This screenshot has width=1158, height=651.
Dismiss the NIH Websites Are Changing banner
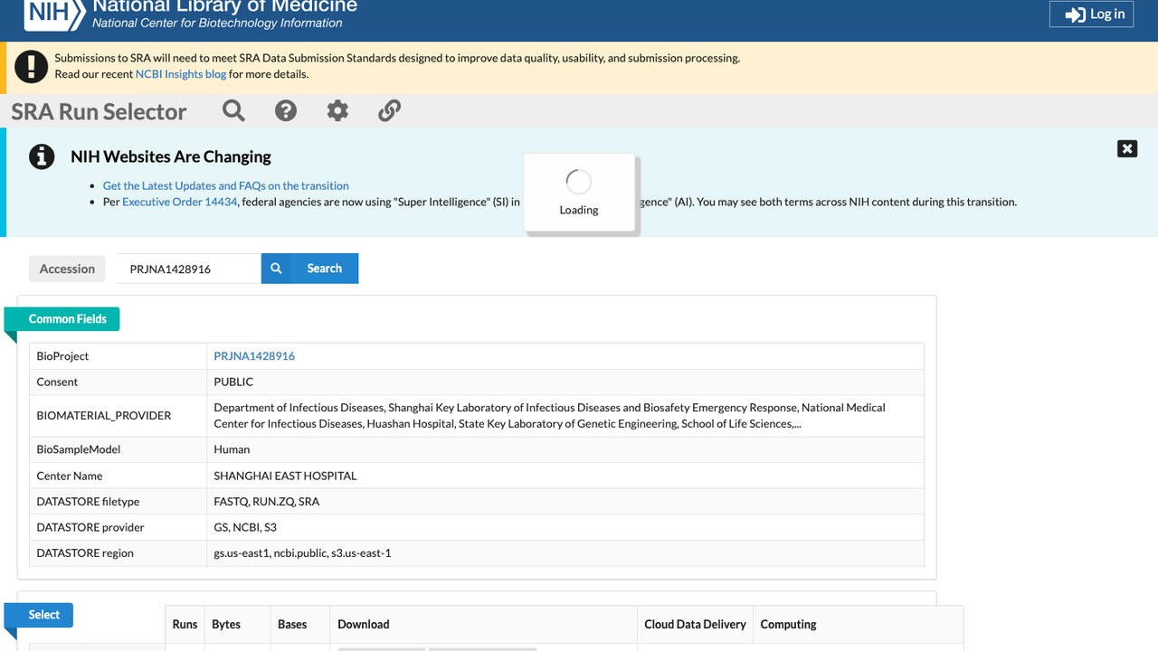[1127, 148]
